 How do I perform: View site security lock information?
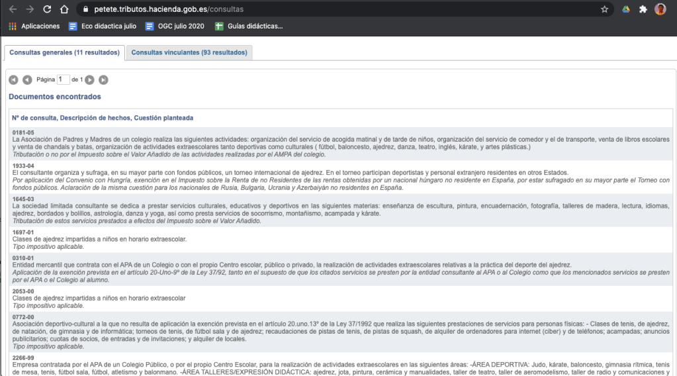[x=84, y=10]
